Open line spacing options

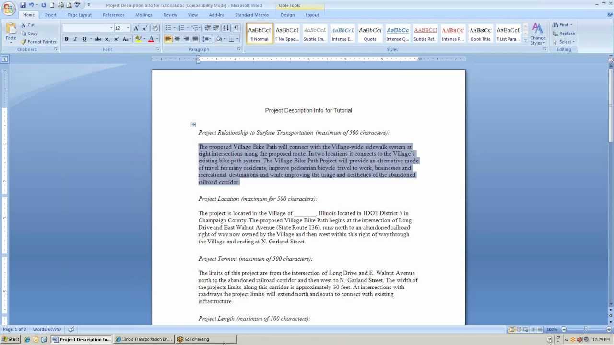[x=206, y=39]
